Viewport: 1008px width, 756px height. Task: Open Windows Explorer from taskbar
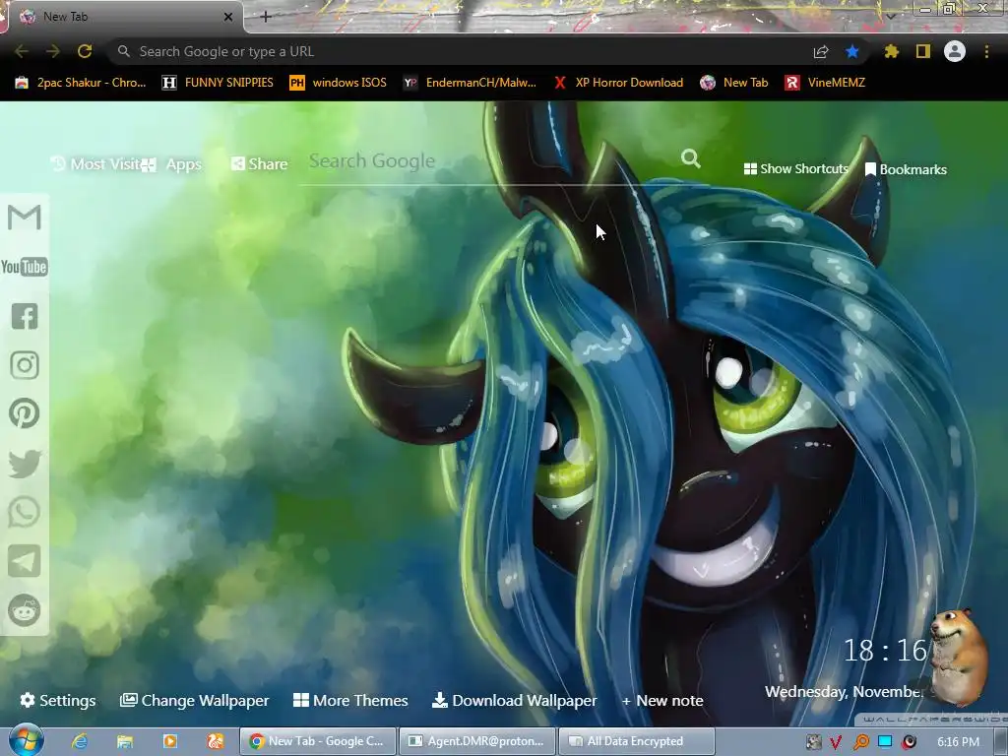point(125,741)
